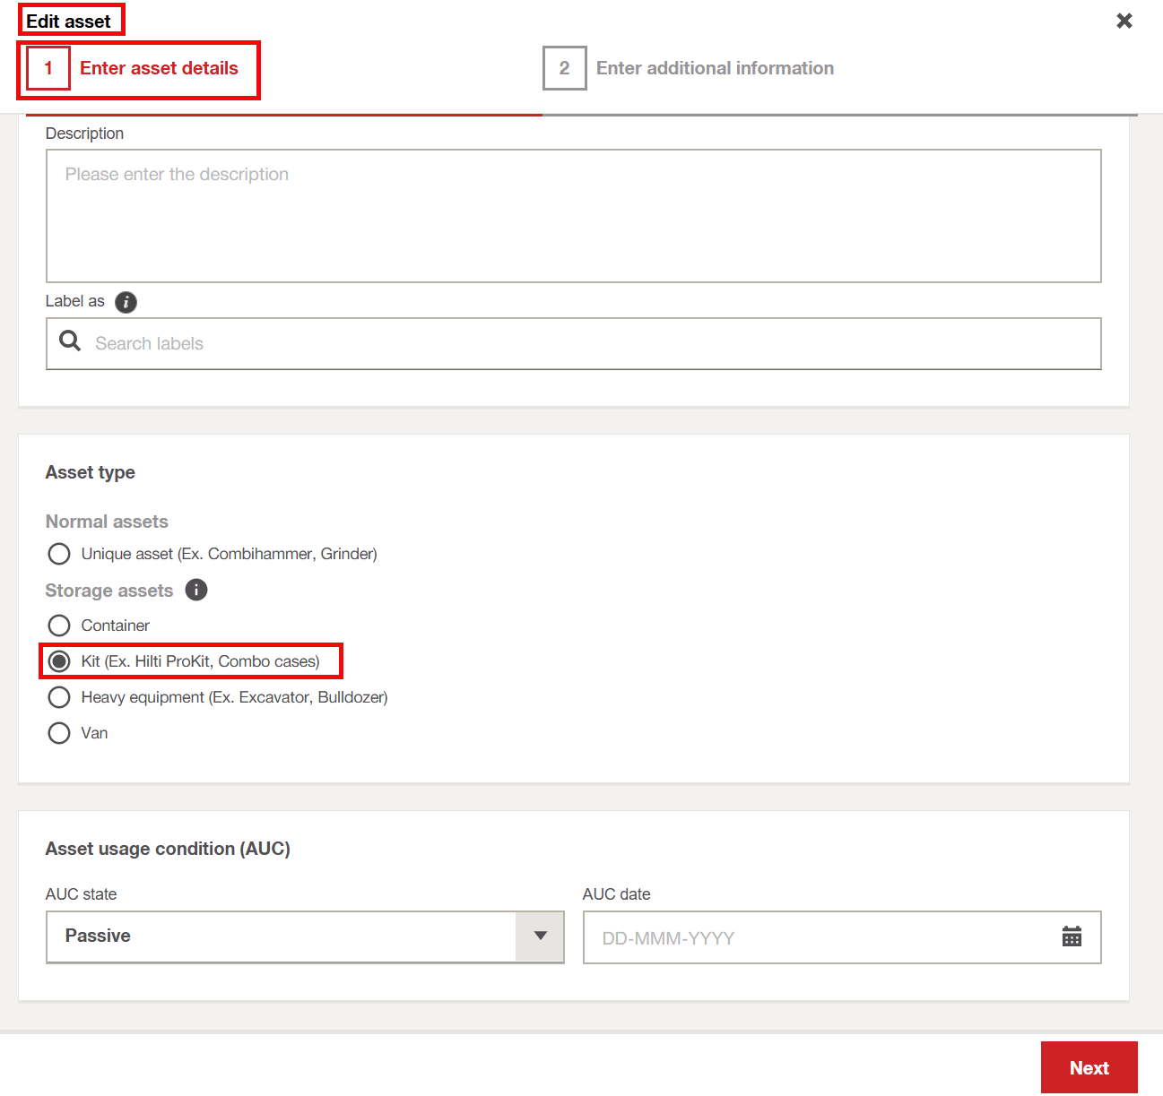The height and width of the screenshot is (1096, 1163).
Task: Open the AUC date calendar picker
Action: 1072,937
